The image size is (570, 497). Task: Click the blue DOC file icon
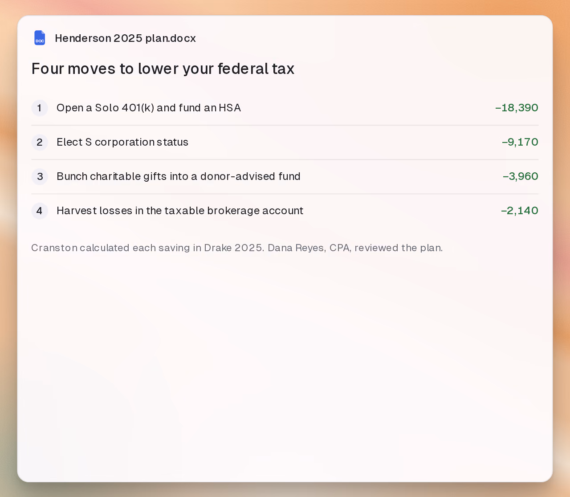click(40, 38)
